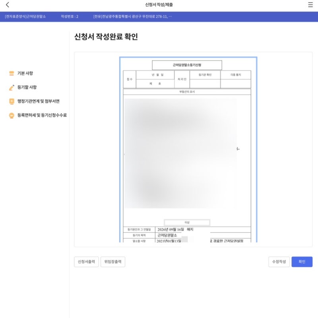318x318 pixels.
Task: Click the 위임장출력 button
Action: point(113,262)
